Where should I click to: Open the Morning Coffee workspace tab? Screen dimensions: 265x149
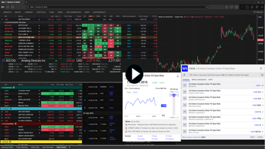coord(7,147)
